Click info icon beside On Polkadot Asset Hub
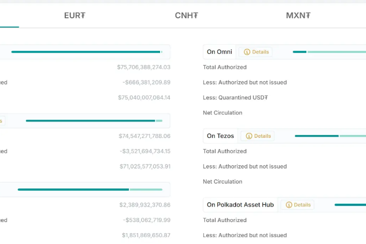 point(289,205)
